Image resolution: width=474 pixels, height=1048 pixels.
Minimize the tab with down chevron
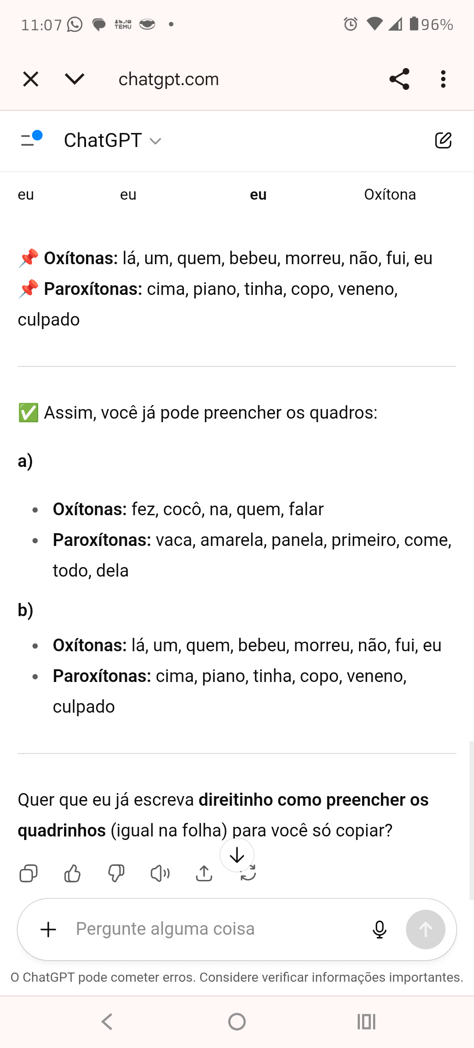[75, 79]
